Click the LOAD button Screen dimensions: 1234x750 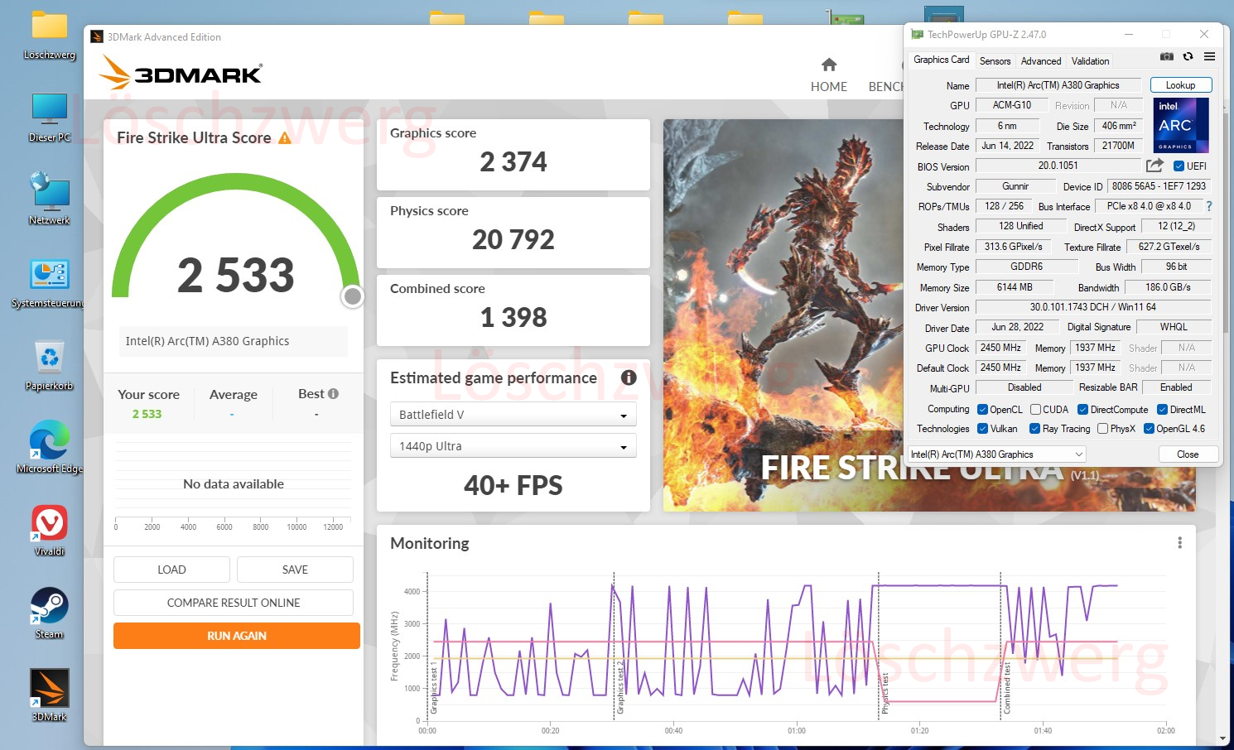pos(171,570)
